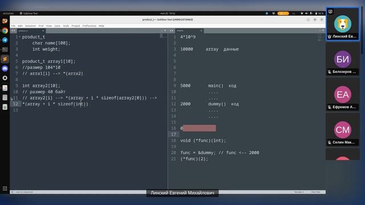Click 'product_t array1[10];' code line

point(48,61)
